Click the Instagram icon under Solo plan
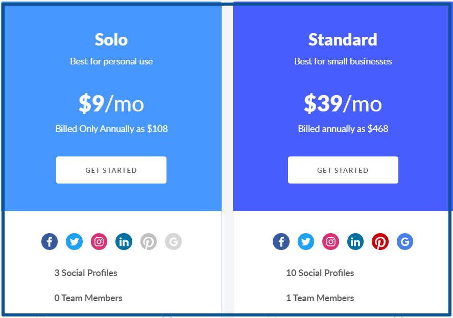Image resolution: width=453 pixels, height=318 pixels. 99,241
